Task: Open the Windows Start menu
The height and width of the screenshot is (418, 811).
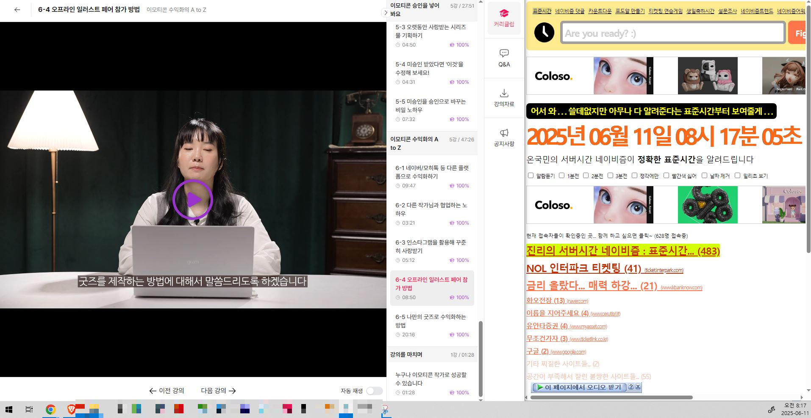Action: click(8, 409)
